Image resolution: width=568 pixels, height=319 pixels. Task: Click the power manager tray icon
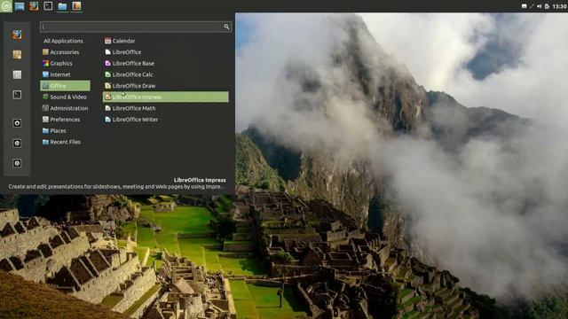tap(547, 6)
